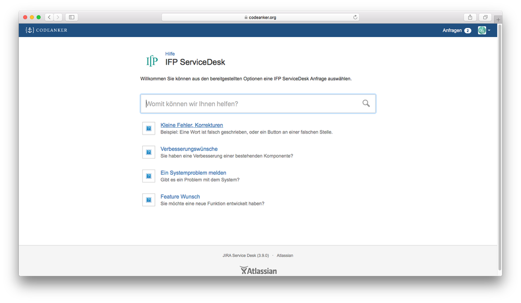The width and height of the screenshot is (521, 303).
Task: Click the Atlassian logo in footer
Action: (258, 271)
